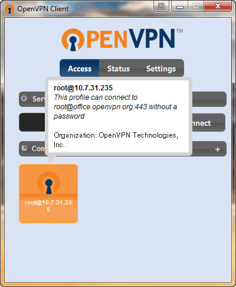Focus the dark server address field
The width and height of the screenshot is (236, 287).
(x=32, y=122)
